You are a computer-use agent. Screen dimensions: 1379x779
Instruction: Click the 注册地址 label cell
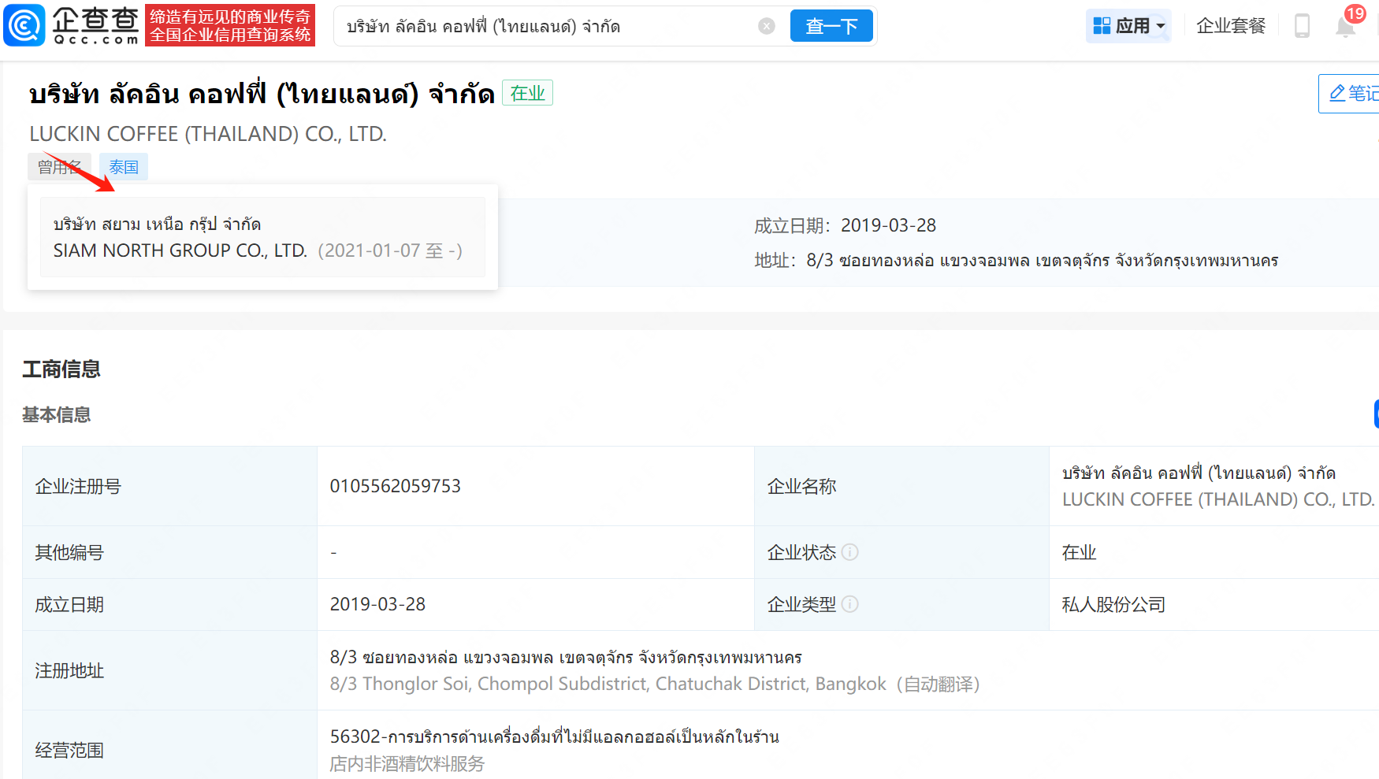[169, 670]
